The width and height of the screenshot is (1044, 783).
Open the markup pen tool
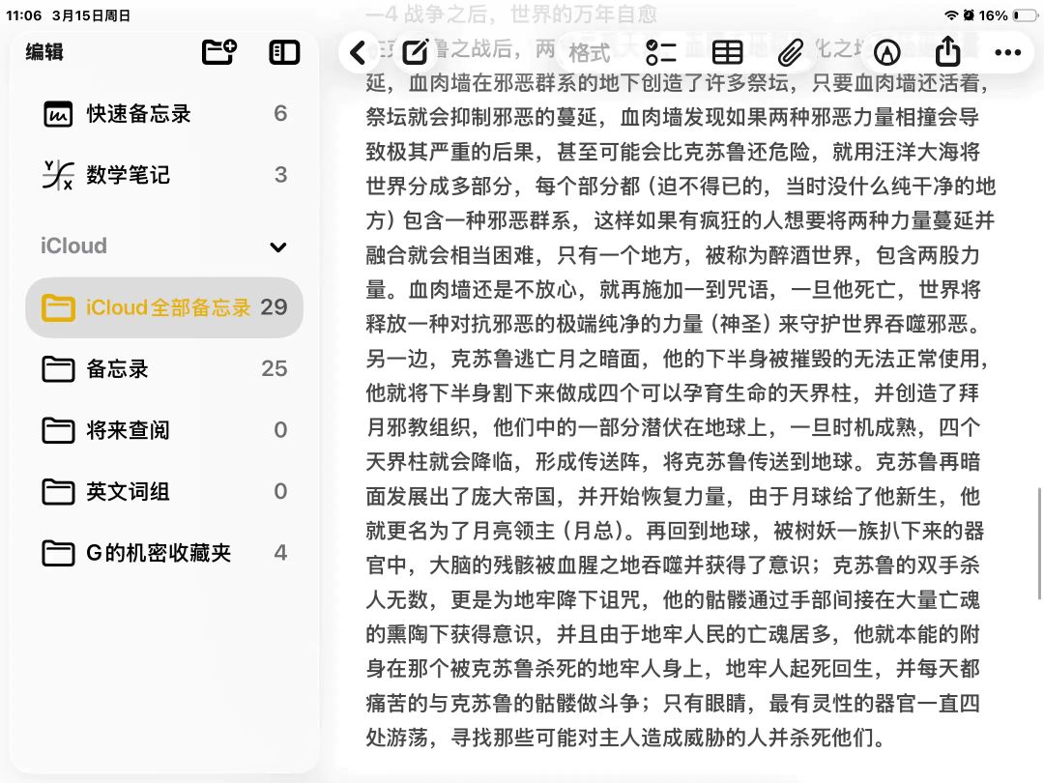pyautogui.click(x=886, y=52)
